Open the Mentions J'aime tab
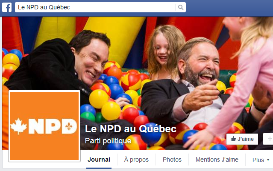 point(217,160)
